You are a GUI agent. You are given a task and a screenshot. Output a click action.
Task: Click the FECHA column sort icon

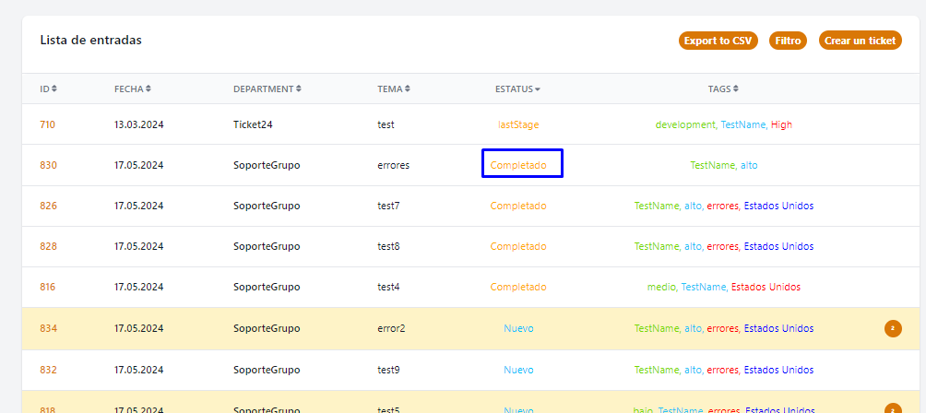point(148,89)
